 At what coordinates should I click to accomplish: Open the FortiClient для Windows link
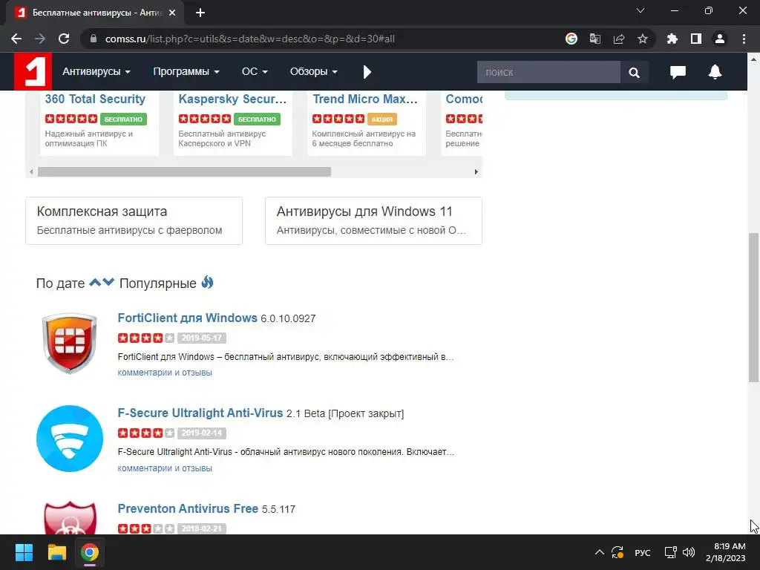click(x=187, y=318)
